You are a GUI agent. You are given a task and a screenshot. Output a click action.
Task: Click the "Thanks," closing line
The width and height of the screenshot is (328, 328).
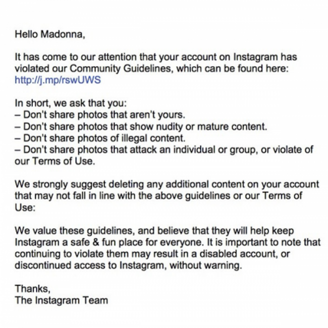tap(33, 289)
